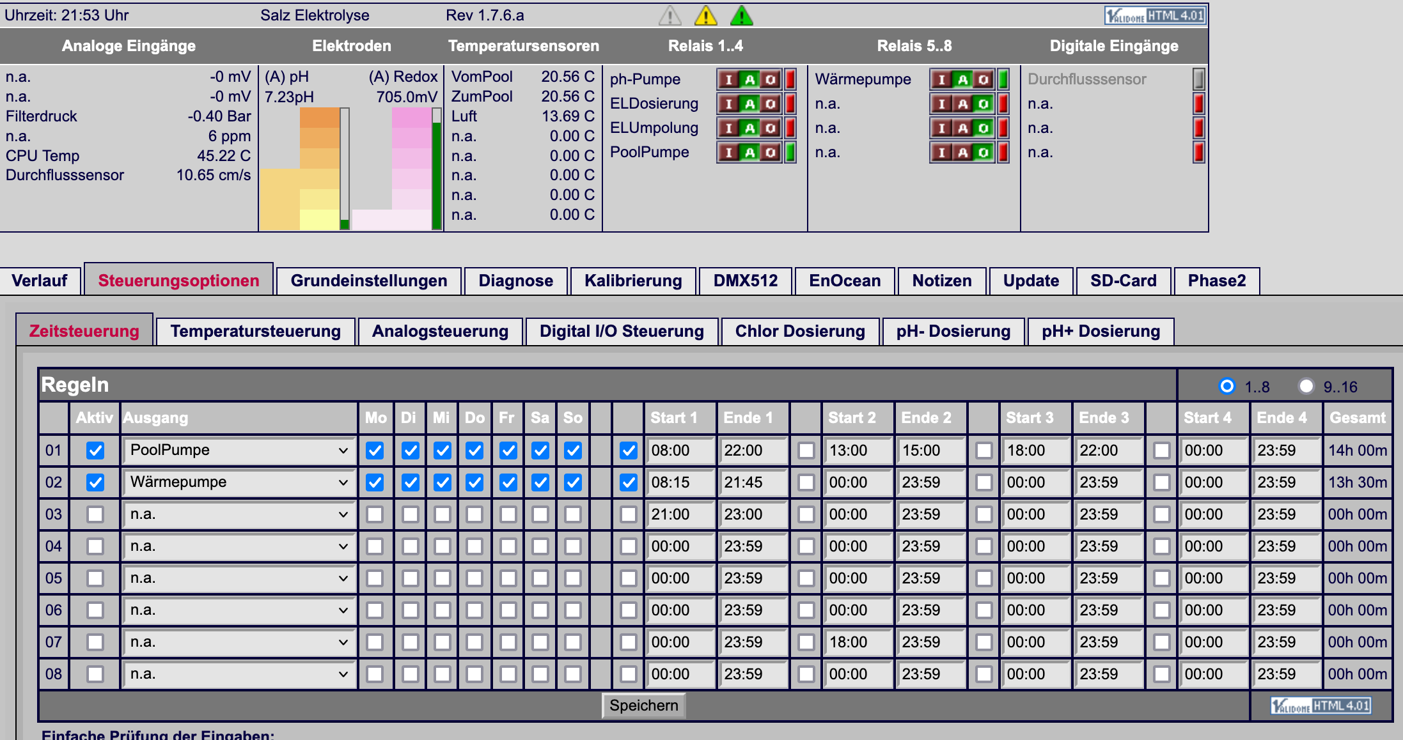Image resolution: width=1403 pixels, height=740 pixels.
Task: Open the Kalibrierung tab
Action: pos(633,281)
